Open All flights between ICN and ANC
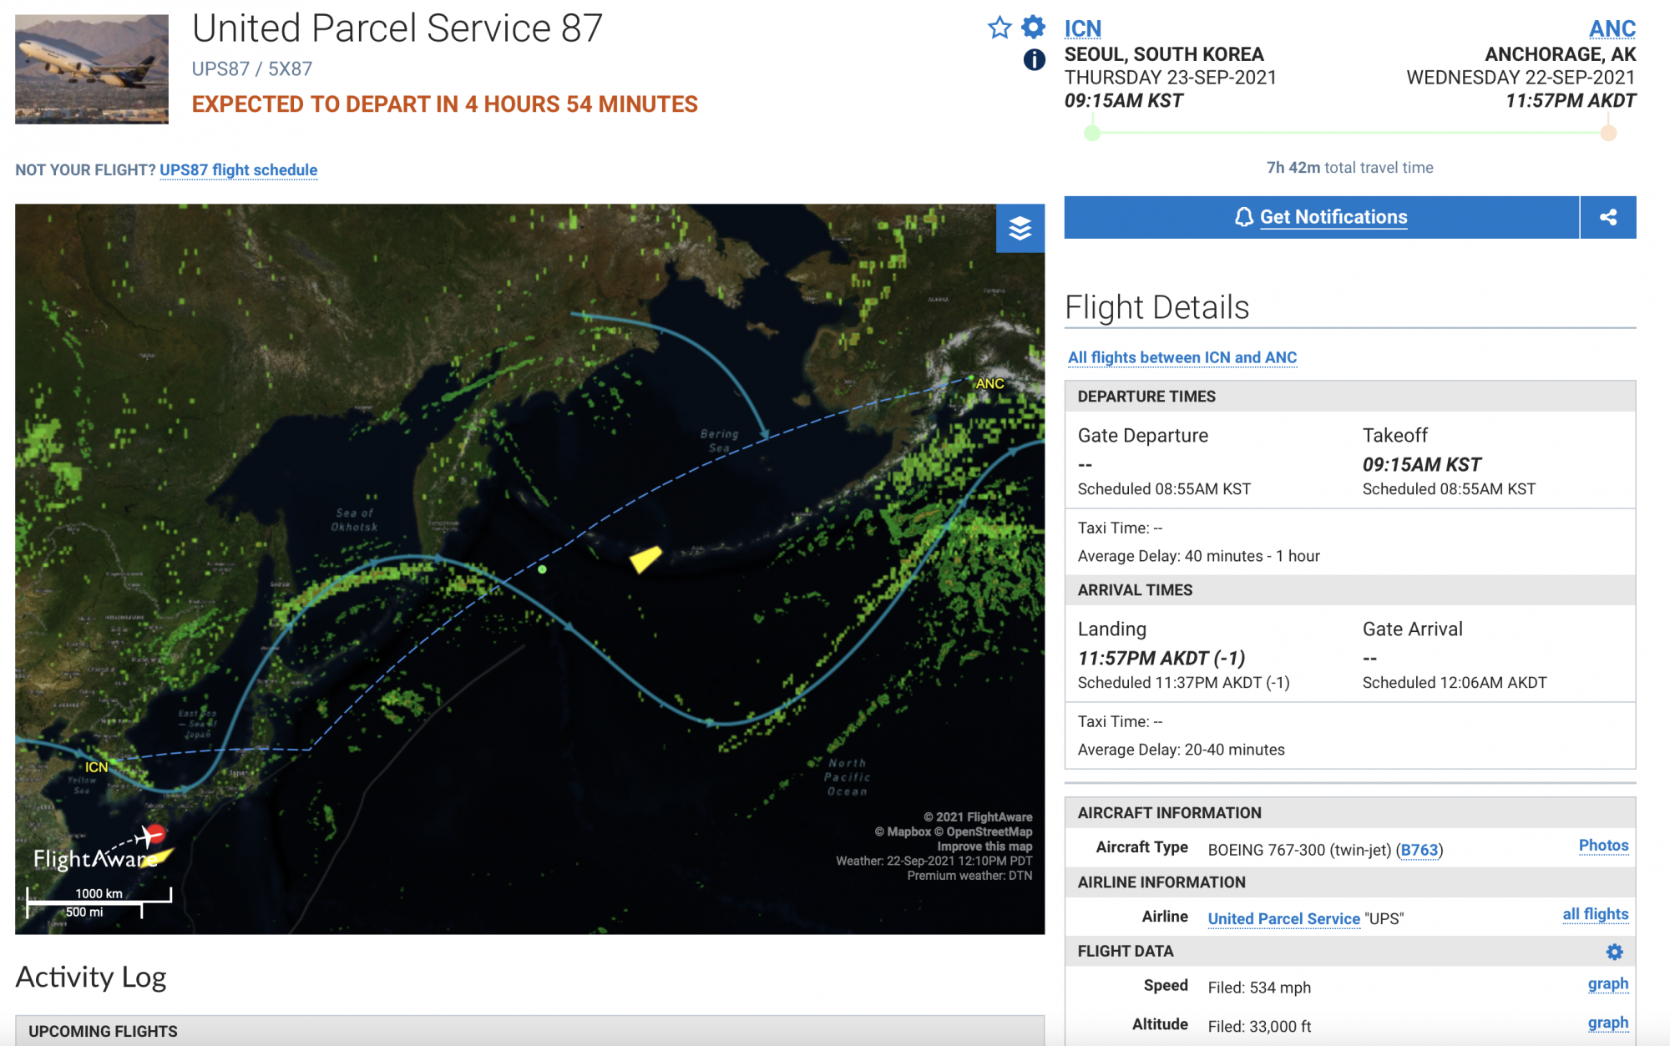Viewport: 1670px width, 1046px height. tap(1182, 357)
